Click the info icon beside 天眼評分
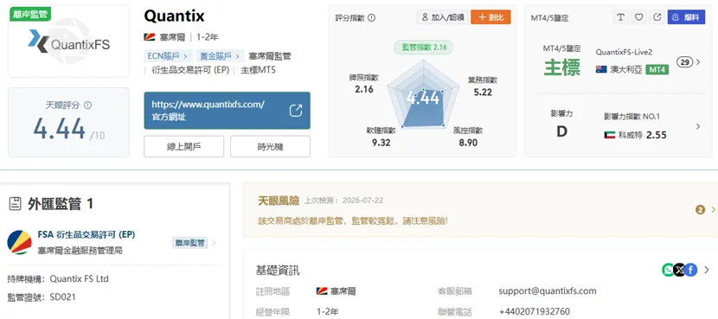The image size is (718, 319). 88,105
